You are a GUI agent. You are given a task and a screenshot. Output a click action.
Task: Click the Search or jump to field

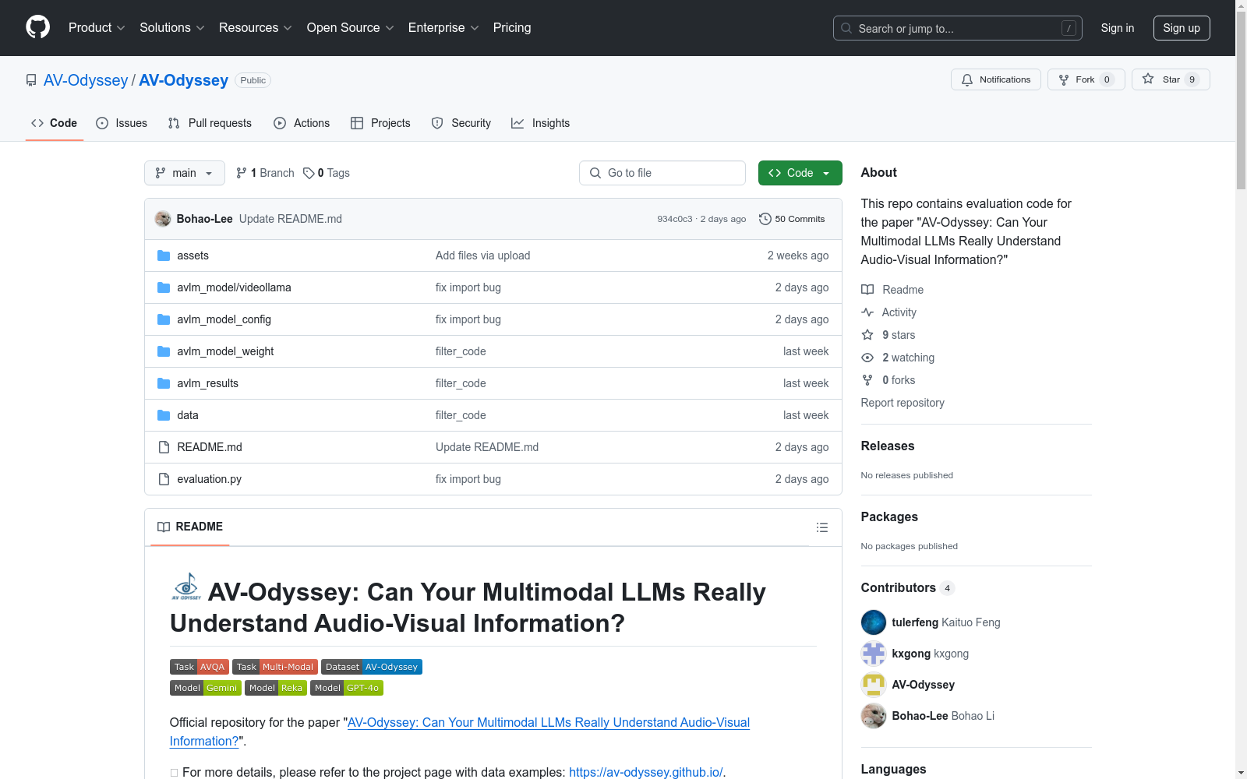958,28
